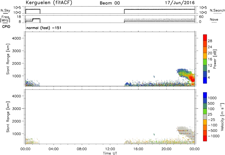Click the "08:00" time tick label
The image size is (225, 155).
coord(82,149)
